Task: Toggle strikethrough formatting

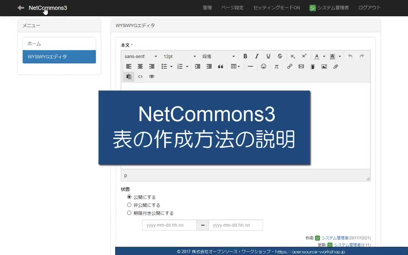Action: pos(280,56)
